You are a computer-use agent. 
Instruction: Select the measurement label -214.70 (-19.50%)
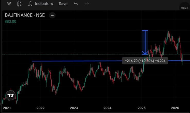145,61
